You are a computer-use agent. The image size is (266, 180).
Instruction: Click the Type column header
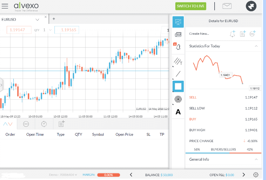tap(60, 135)
